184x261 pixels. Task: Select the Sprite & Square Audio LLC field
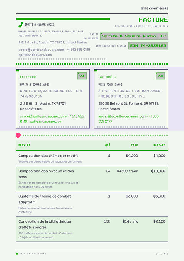134,36
